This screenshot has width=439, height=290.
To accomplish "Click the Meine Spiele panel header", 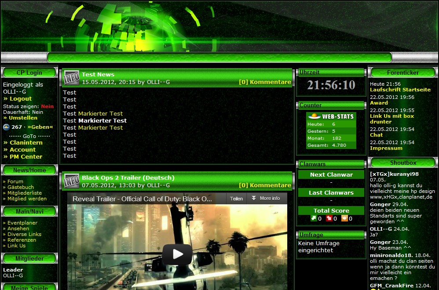I will point(29,287).
